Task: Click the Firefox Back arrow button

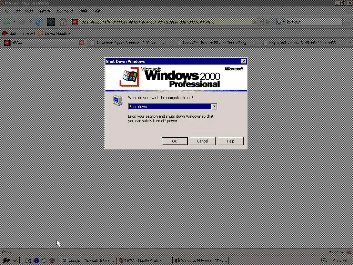Action: 6,22
